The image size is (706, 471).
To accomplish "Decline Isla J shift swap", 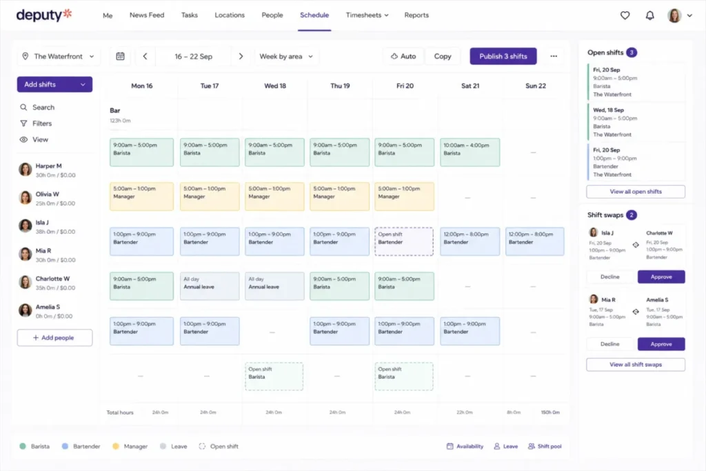I will tap(609, 277).
